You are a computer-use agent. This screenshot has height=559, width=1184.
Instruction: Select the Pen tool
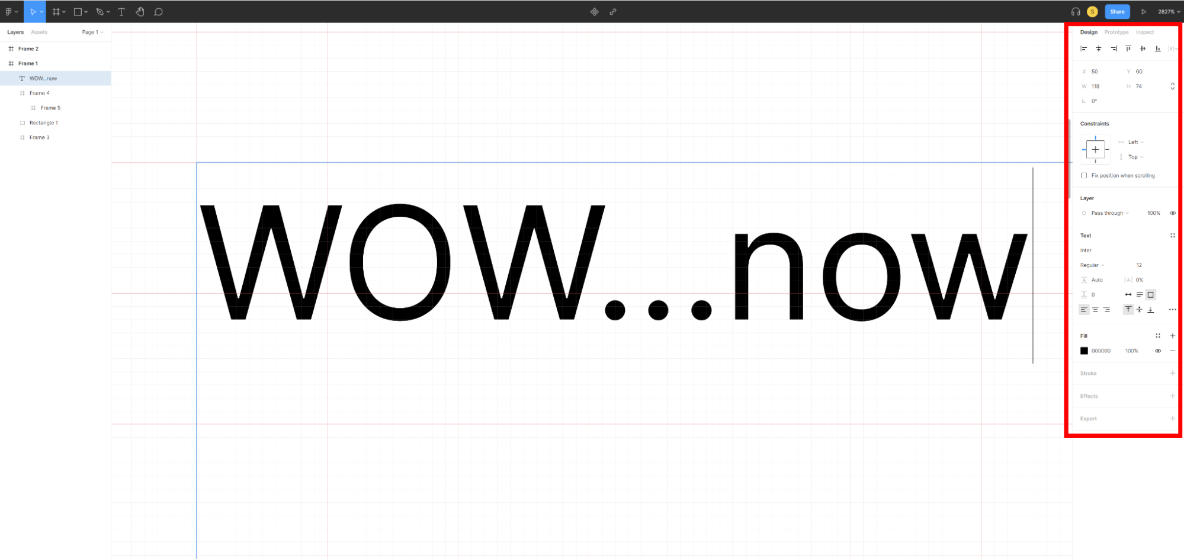(102, 11)
